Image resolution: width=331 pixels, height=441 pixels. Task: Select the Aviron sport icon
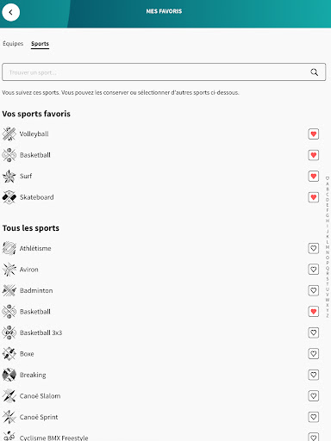tap(9, 270)
